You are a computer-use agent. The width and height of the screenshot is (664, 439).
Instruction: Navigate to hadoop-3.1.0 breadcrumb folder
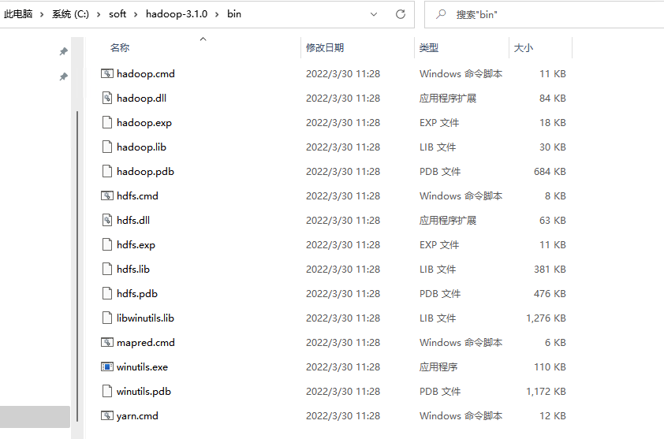(176, 14)
